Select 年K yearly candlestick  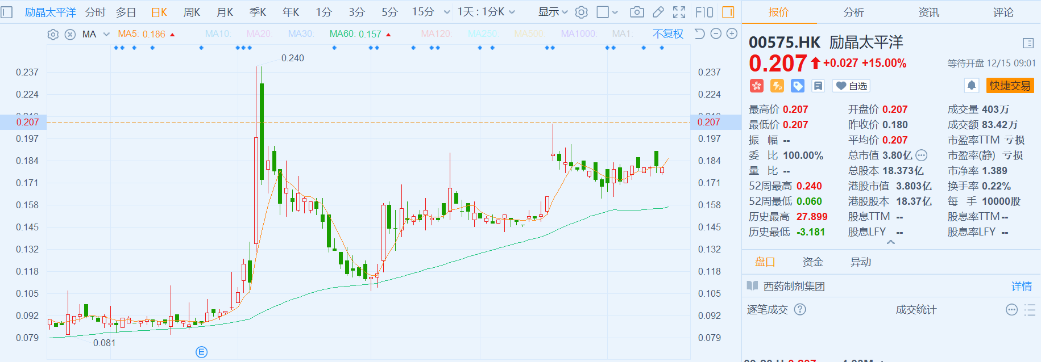[291, 12]
